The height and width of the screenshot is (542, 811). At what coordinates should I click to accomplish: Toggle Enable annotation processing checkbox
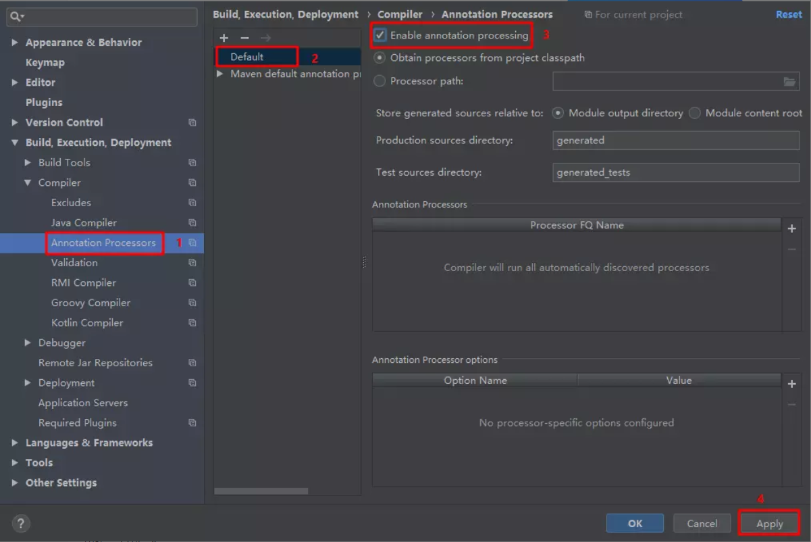[380, 35]
